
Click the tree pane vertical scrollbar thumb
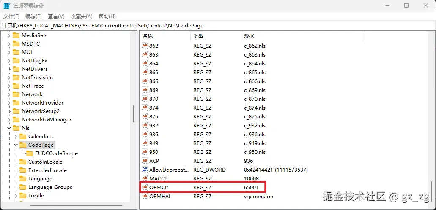(134, 114)
